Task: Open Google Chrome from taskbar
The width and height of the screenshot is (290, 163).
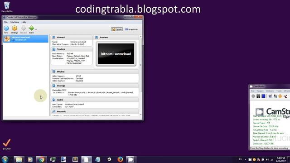Action: [42, 159]
